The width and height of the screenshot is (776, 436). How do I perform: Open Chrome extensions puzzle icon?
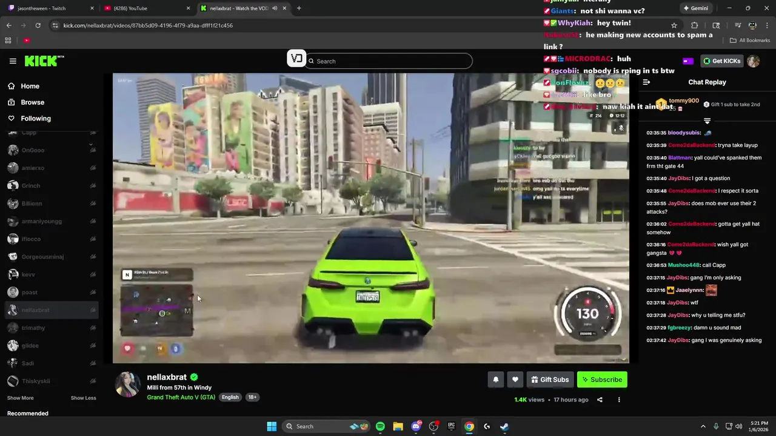[695, 25]
